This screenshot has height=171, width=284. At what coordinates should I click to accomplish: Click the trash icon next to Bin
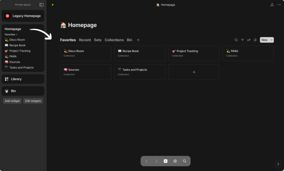point(7,91)
